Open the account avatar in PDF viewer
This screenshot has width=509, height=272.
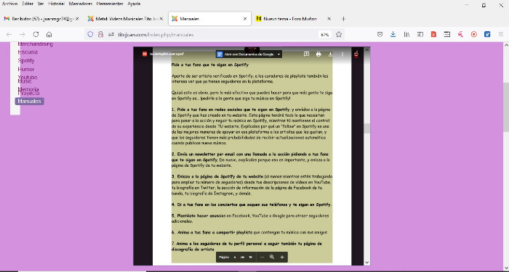356,54
